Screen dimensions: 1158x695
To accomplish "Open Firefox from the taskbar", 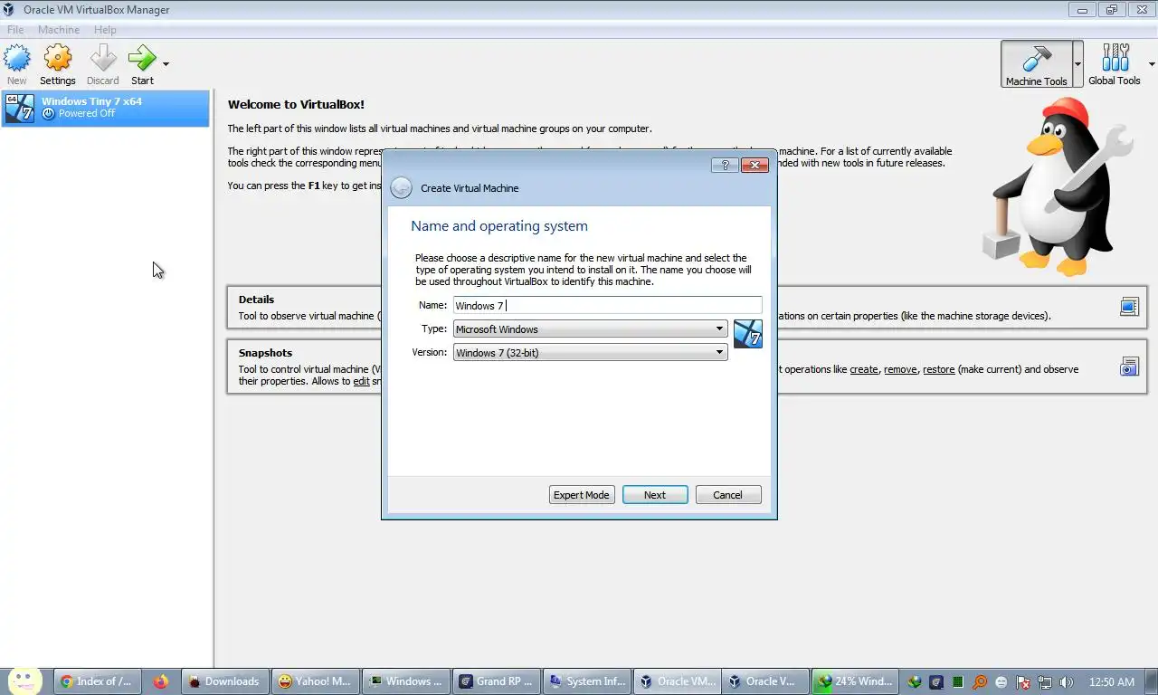I will 161,681.
